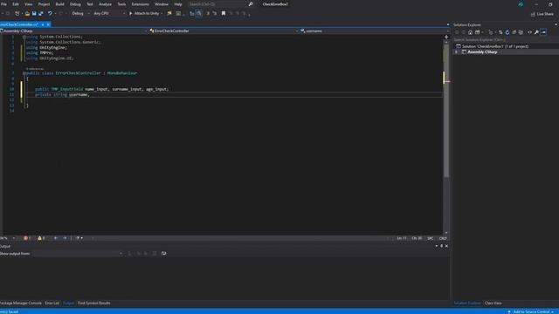Click the 'using TMPro;' code line
This screenshot has width=559, height=314.
pos(39,52)
